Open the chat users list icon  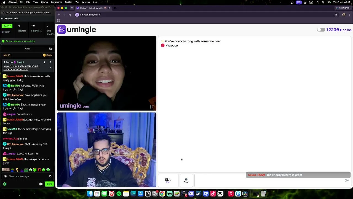pos(50,49)
